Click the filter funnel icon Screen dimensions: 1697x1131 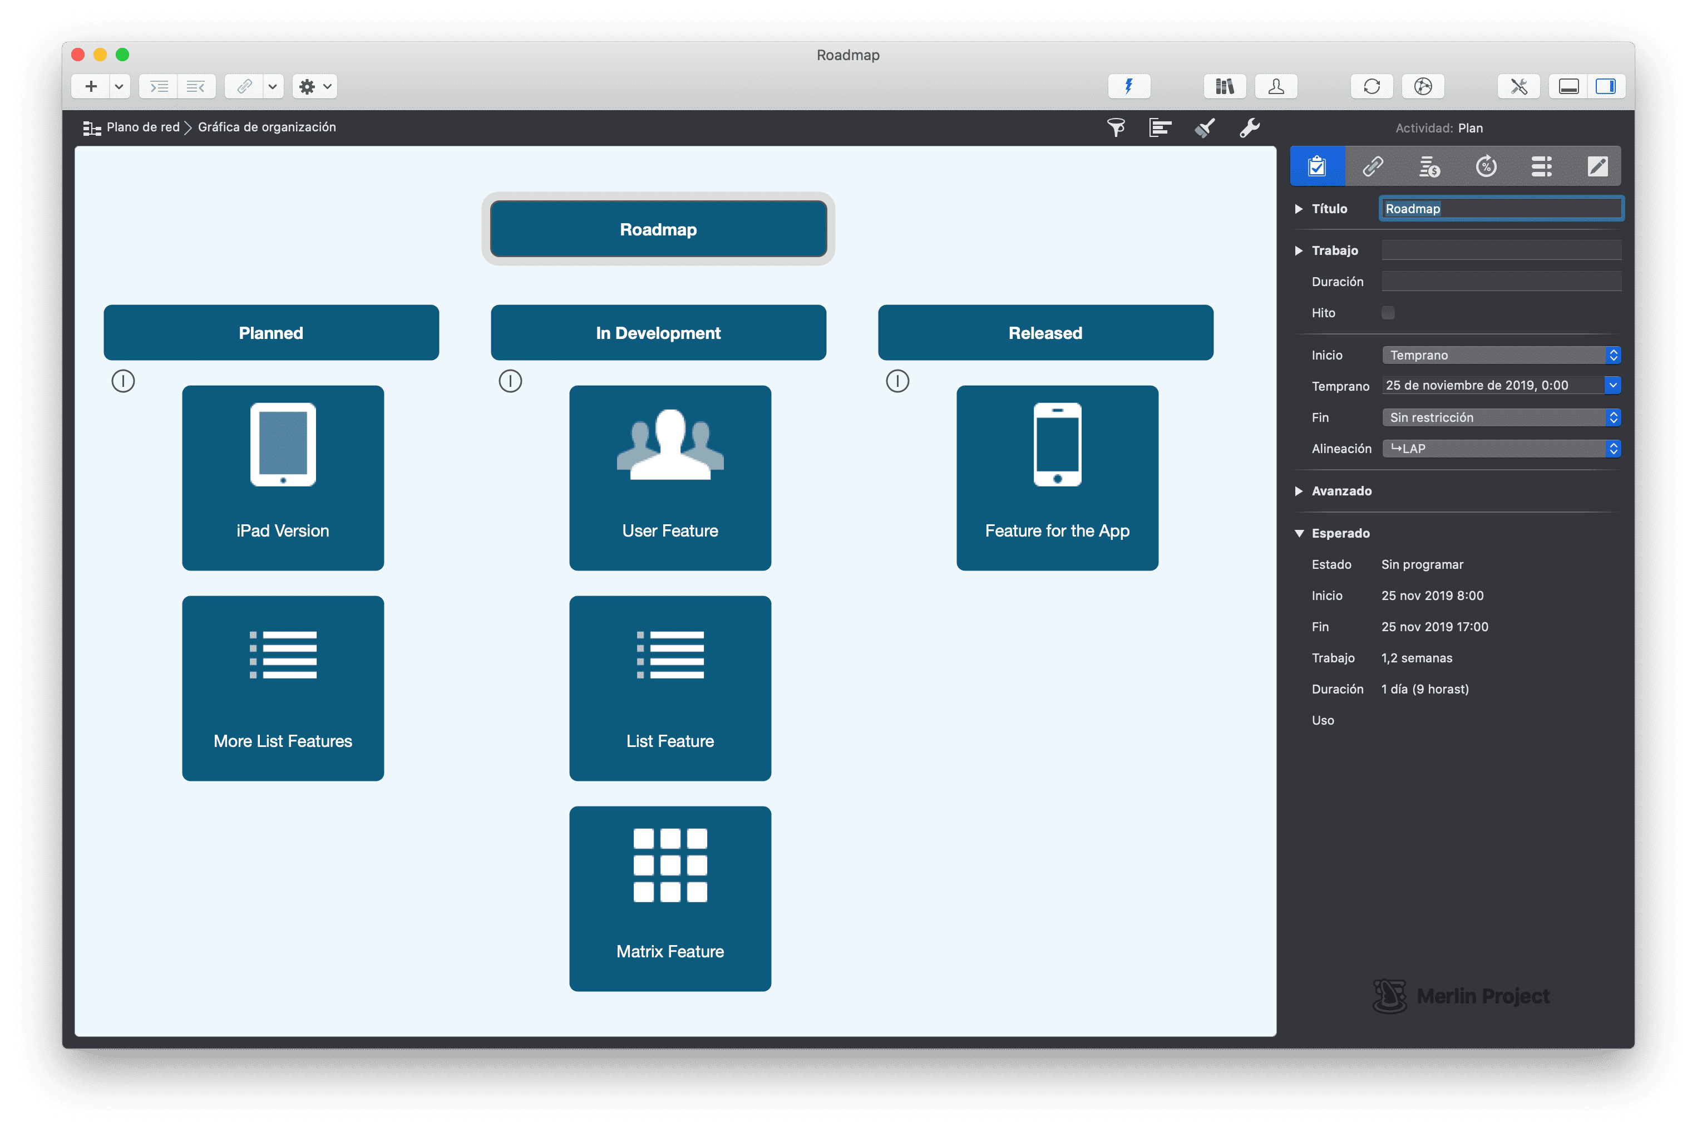pyautogui.click(x=1115, y=127)
